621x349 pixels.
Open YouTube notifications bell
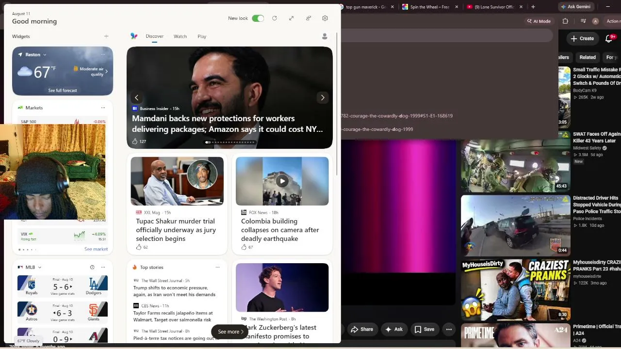(x=609, y=38)
